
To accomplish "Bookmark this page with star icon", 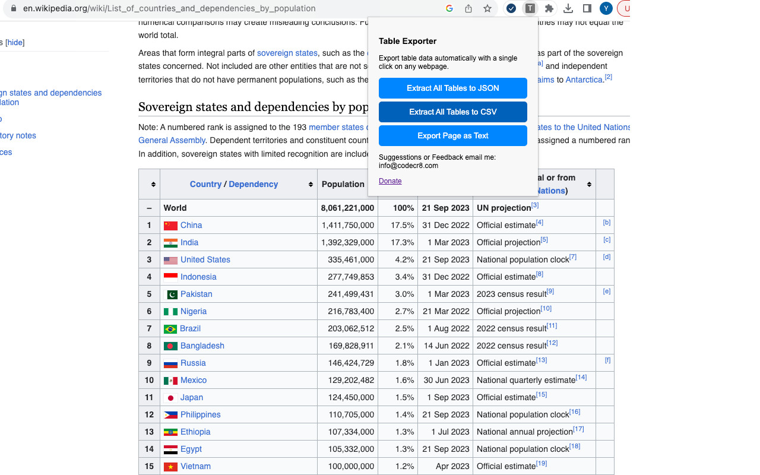I will point(487,8).
